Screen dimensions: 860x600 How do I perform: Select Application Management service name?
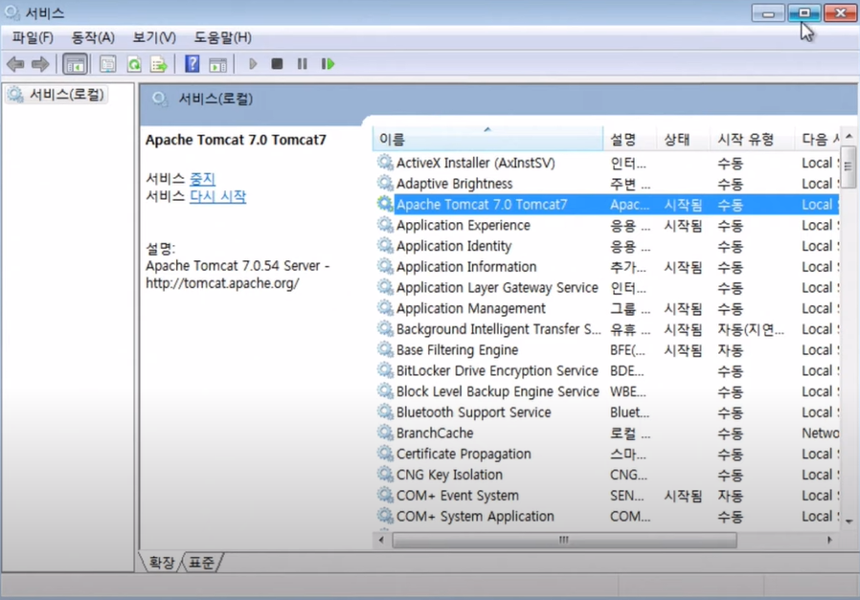click(x=470, y=308)
